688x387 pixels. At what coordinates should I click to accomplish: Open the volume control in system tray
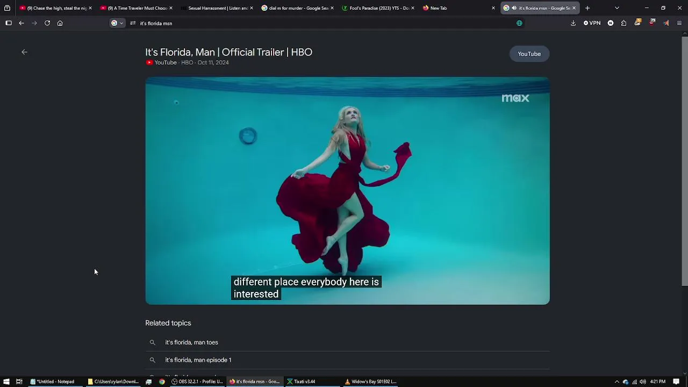click(x=643, y=382)
